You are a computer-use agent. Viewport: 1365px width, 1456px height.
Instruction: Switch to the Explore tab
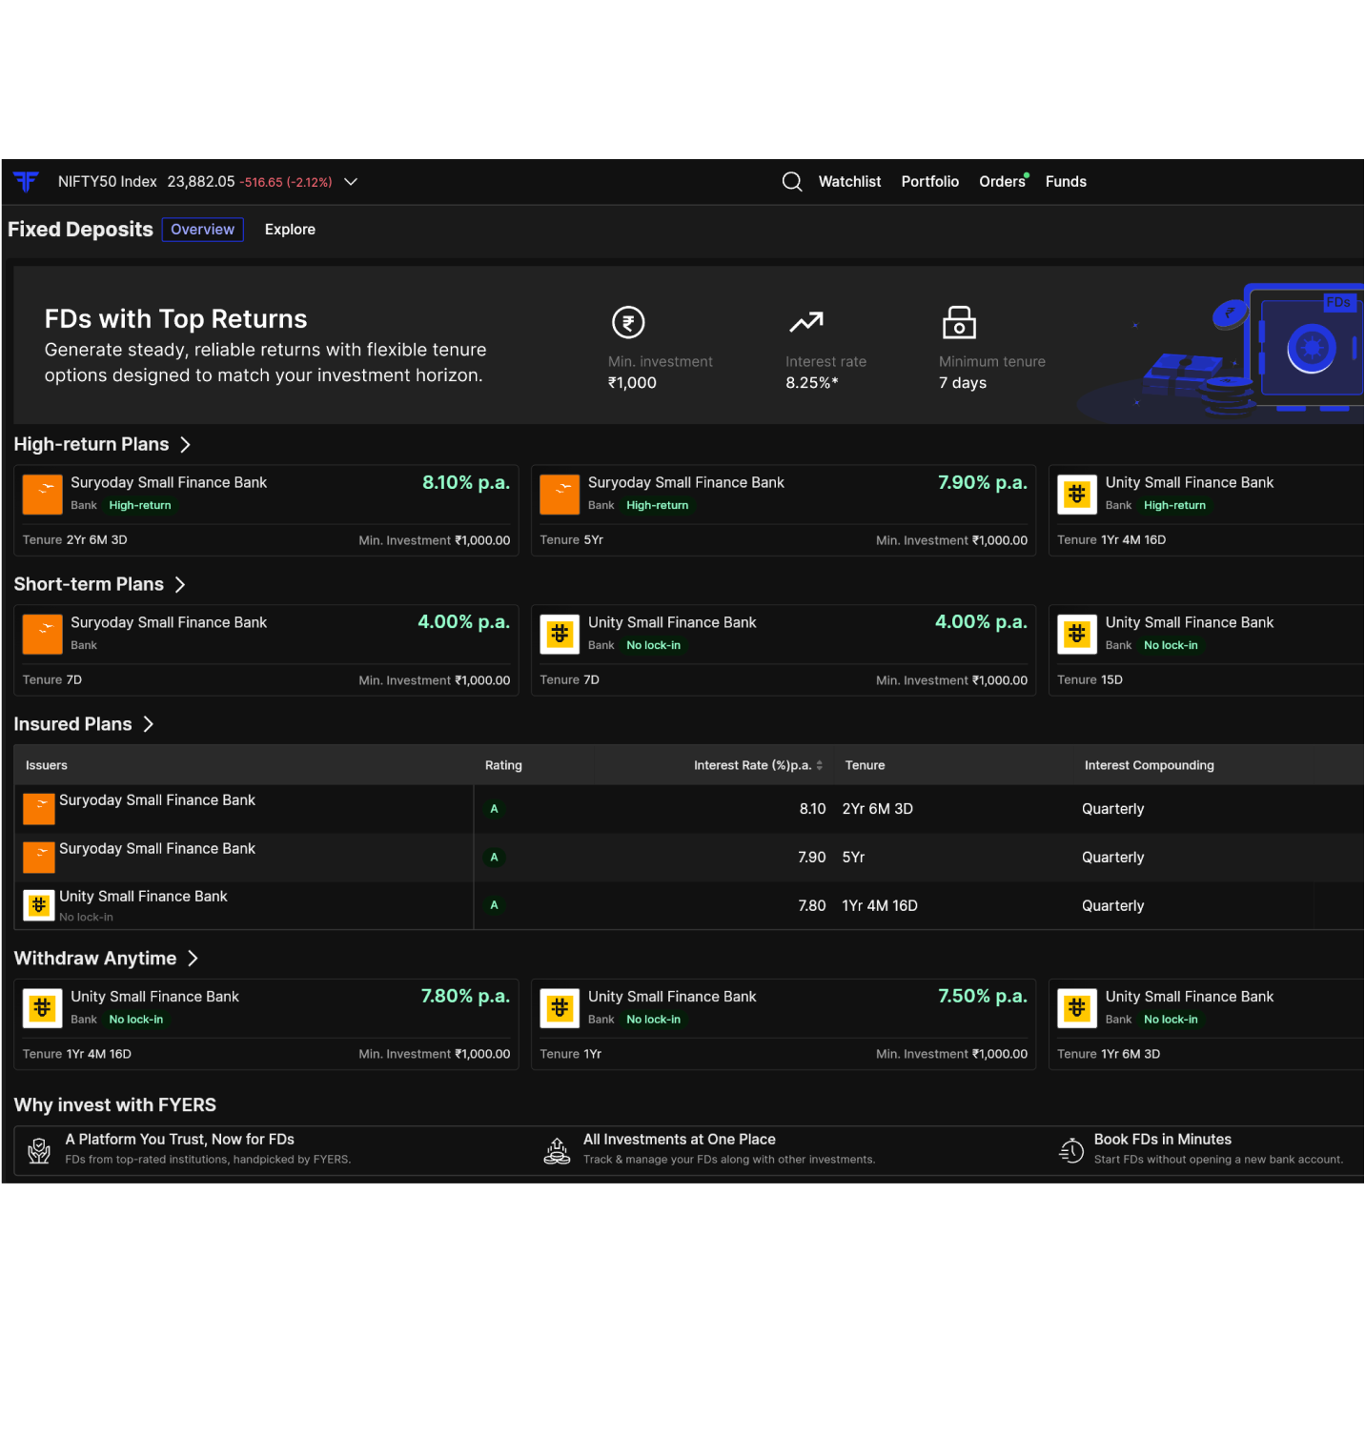click(290, 230)
